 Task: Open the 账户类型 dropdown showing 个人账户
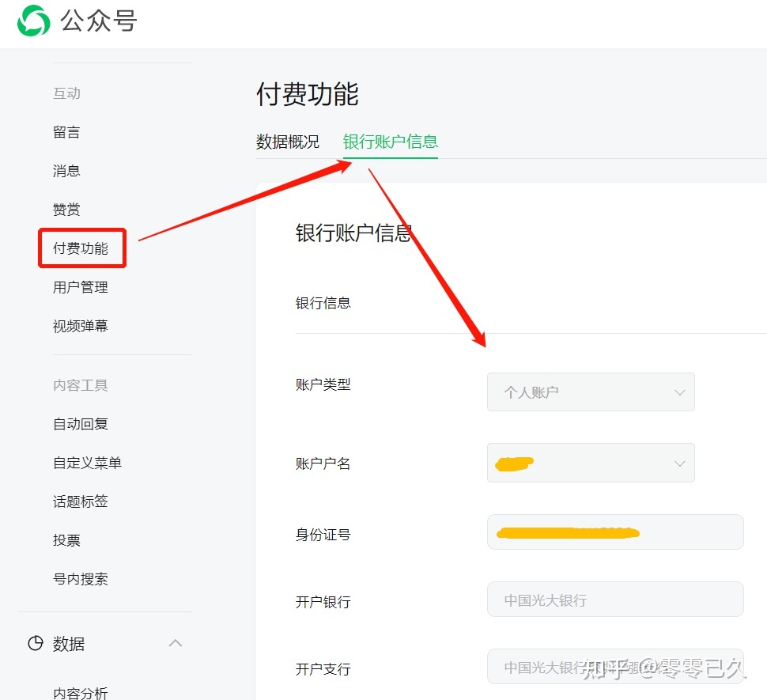591,392
